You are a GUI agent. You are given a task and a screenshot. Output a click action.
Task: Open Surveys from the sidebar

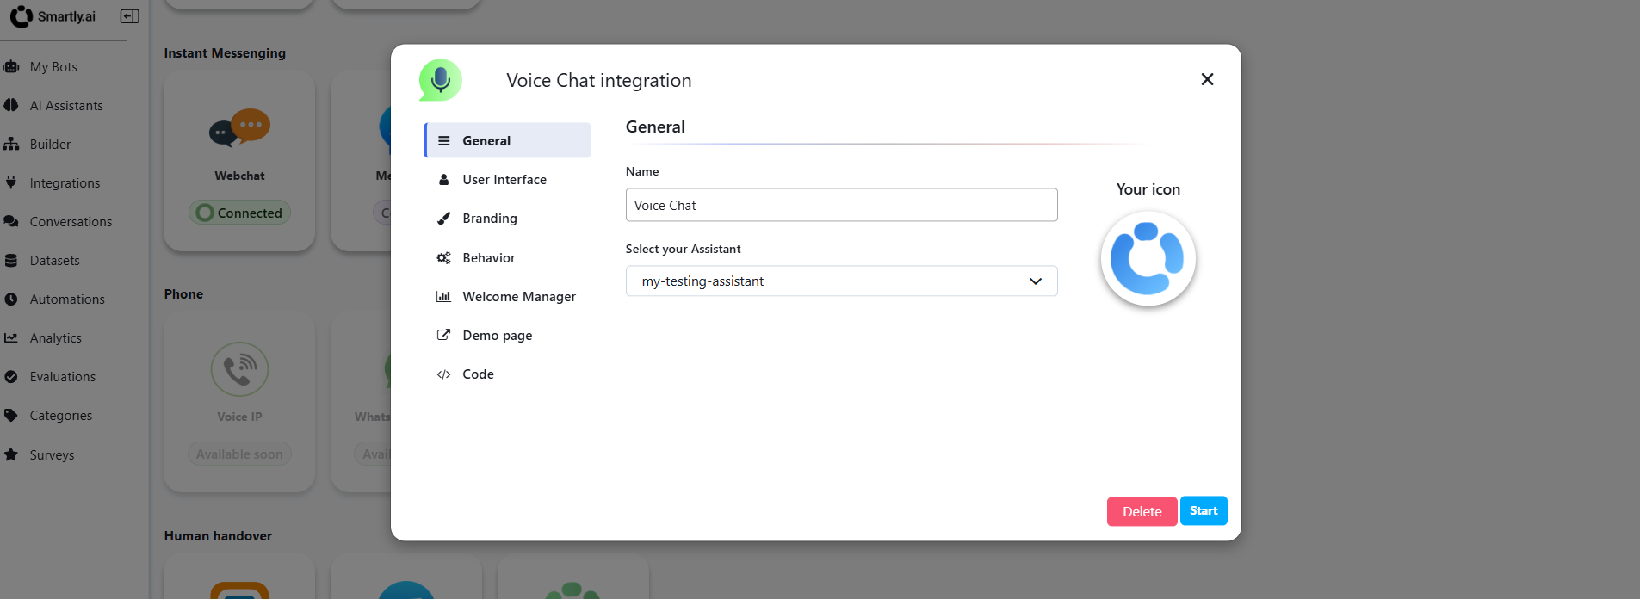pyautogui.click(x=52, y=454)
